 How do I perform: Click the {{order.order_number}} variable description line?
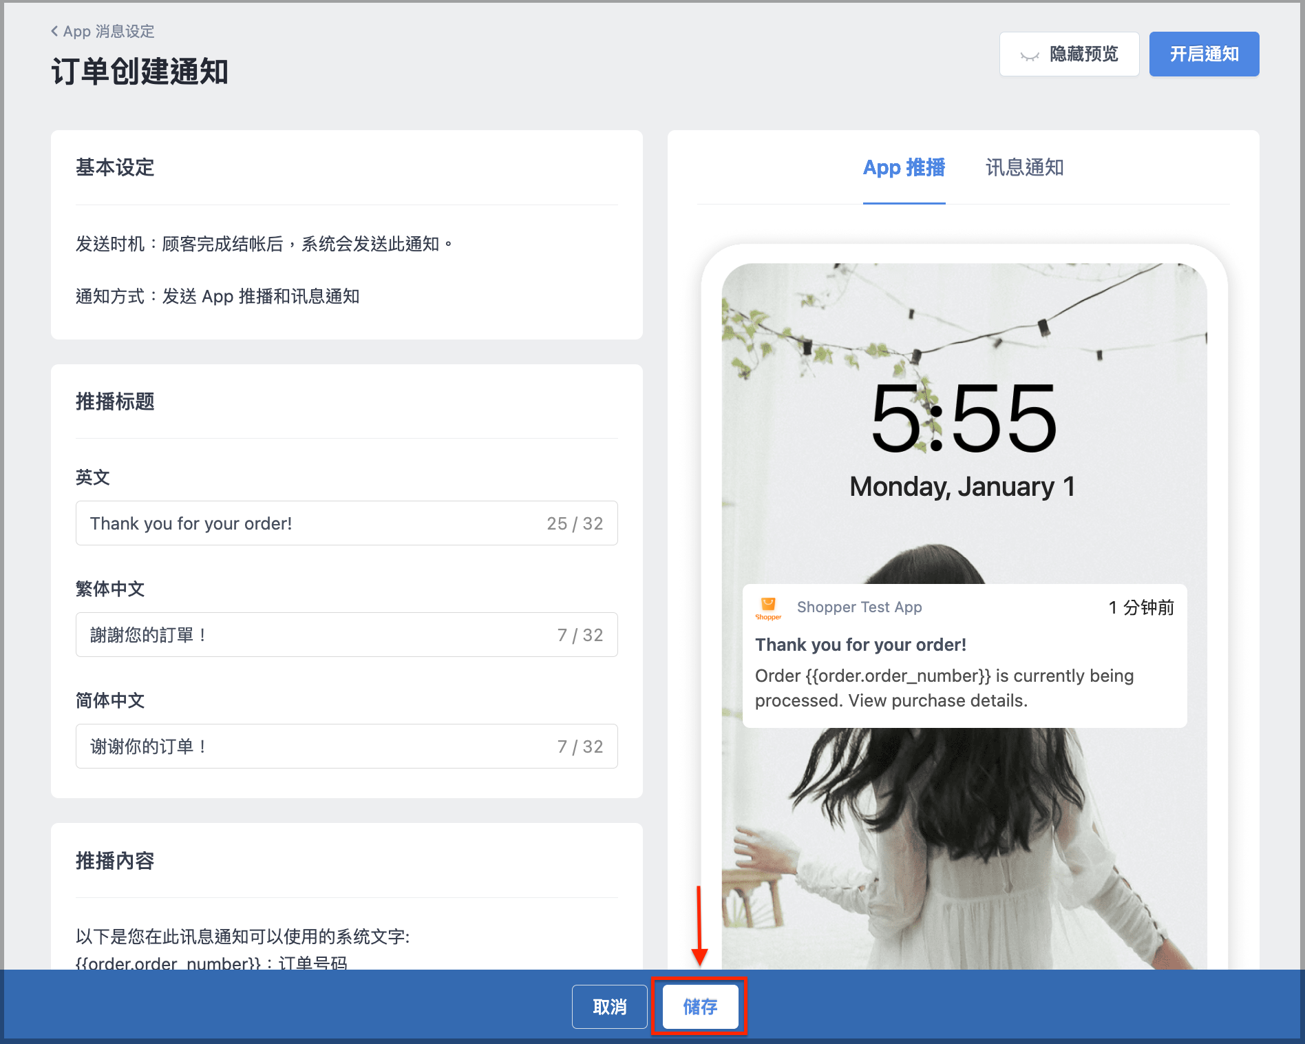[211, 963]
